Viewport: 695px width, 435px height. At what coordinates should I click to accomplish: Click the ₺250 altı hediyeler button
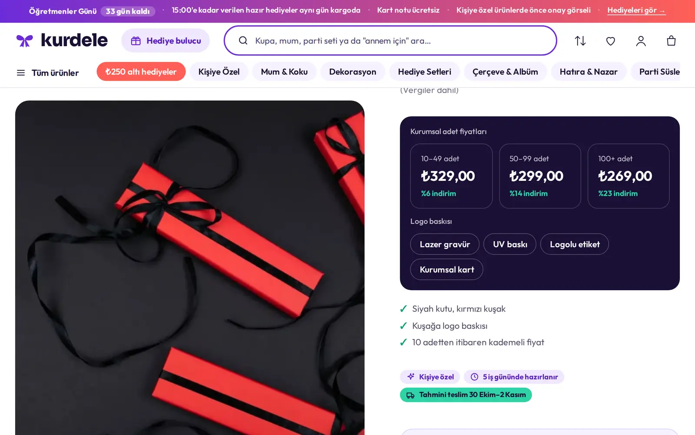click(x=141, y=72)
